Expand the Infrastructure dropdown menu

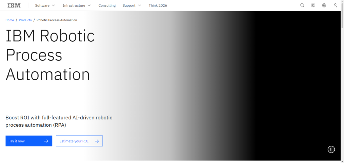pos(77,5)
